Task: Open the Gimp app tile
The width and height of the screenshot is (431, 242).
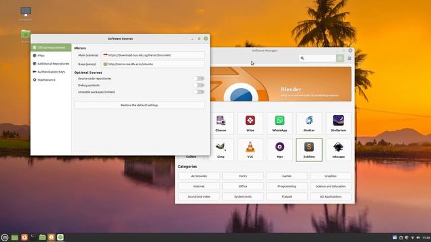Action: pos(221,150)
